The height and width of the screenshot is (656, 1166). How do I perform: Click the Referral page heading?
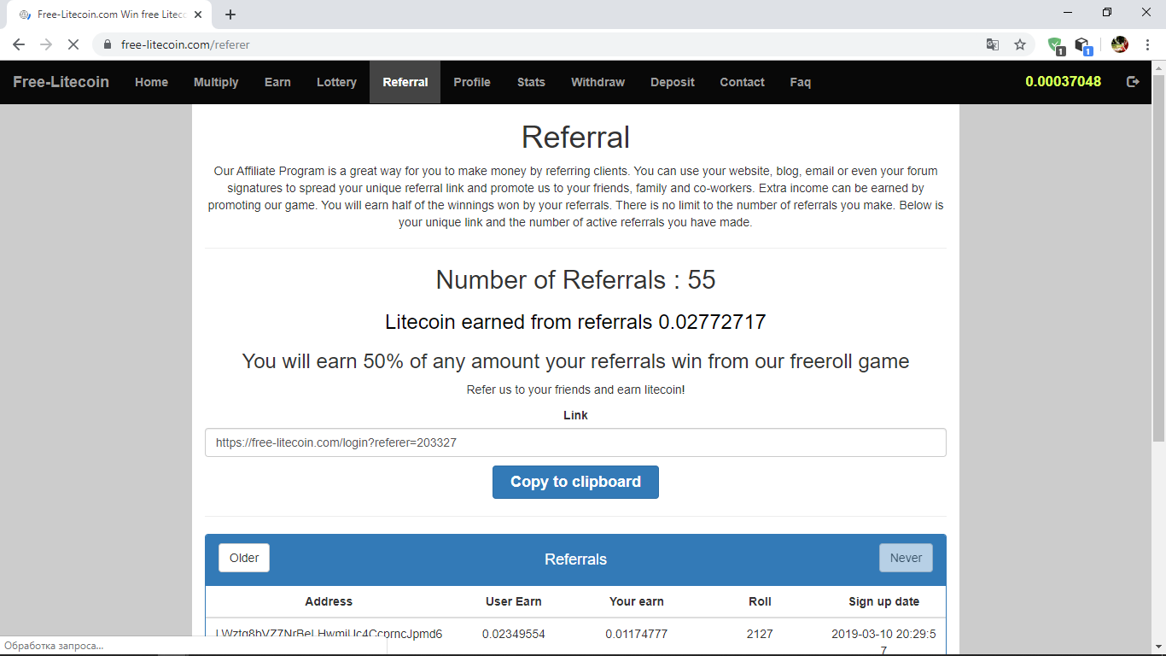(x=575, y=138)
